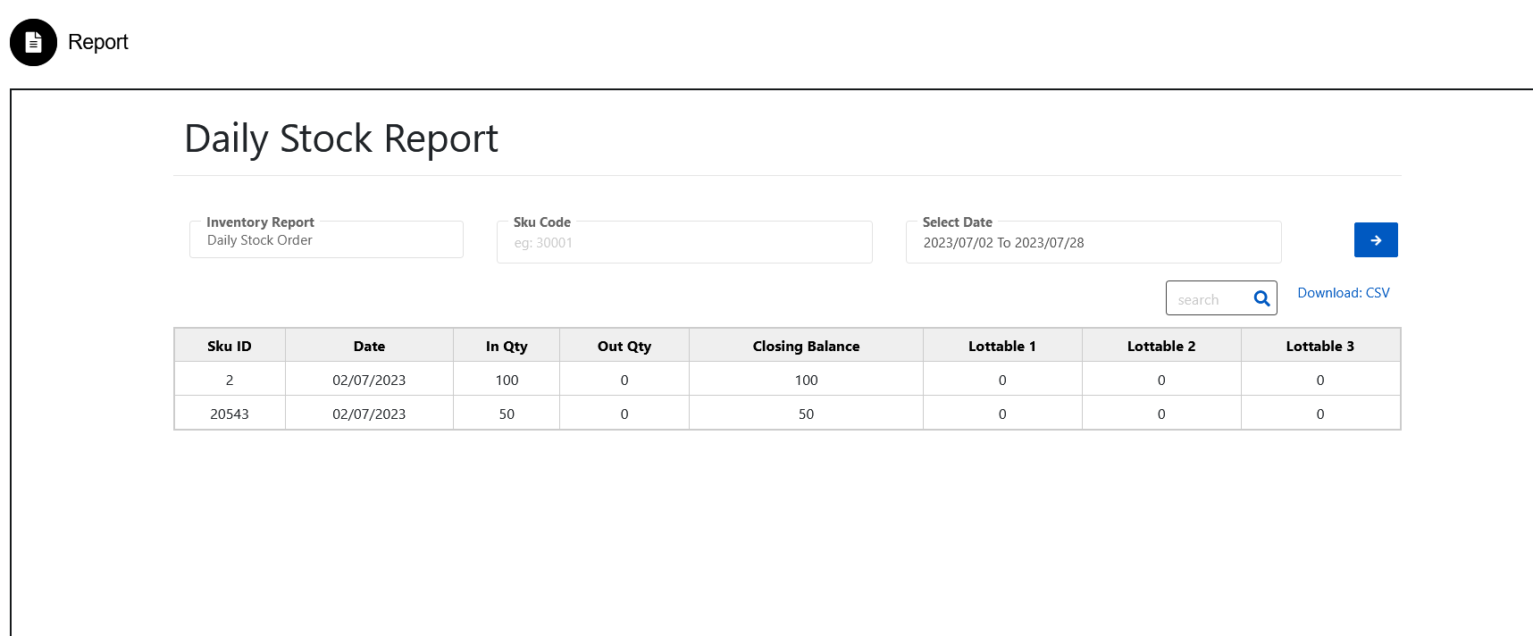Click the Lottable 1 column header
The image size is (1533, 636).
click(1002, 346)
